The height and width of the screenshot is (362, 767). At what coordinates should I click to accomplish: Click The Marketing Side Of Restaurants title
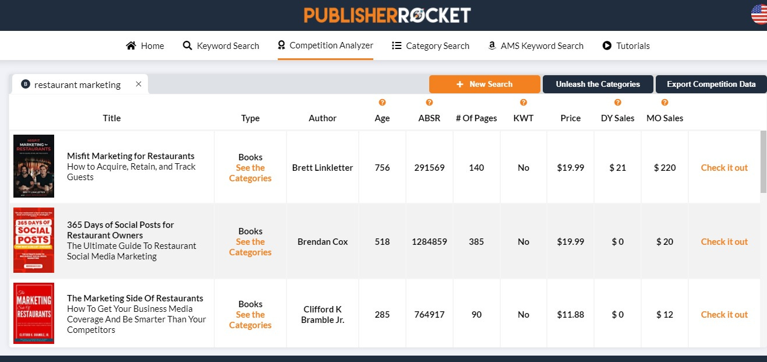click(x=135, y=298)
